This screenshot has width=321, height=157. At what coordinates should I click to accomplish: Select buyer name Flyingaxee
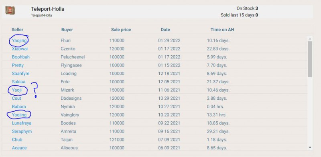click(71, 65)
